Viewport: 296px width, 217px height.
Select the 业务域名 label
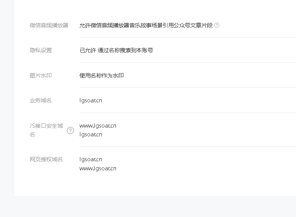pyautogui.click(x=41, y=100)
